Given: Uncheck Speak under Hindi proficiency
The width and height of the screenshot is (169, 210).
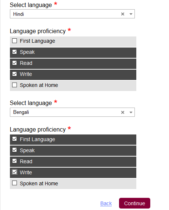Looking at the screenshot, I should click(14, 52).
